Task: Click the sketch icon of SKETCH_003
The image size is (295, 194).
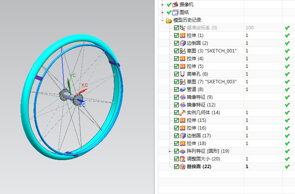Action: click(183, 82)
